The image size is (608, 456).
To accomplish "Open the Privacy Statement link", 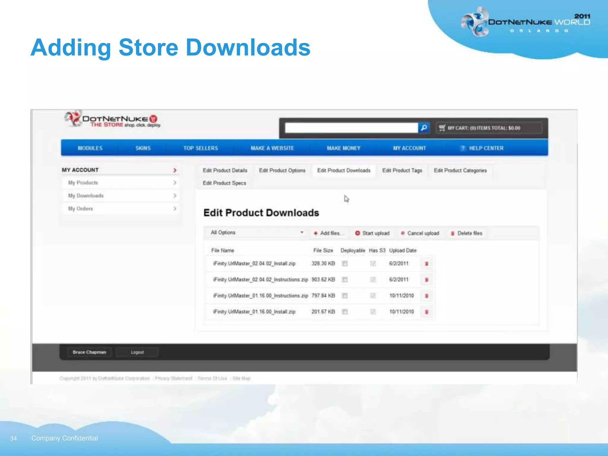I will coord(174,378).
